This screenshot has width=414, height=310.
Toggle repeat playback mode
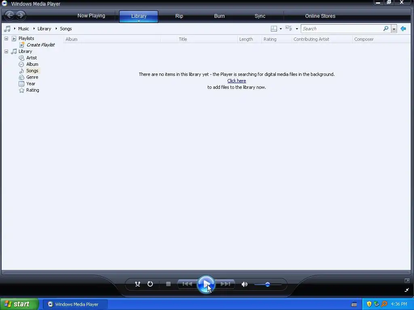(150, 284)
